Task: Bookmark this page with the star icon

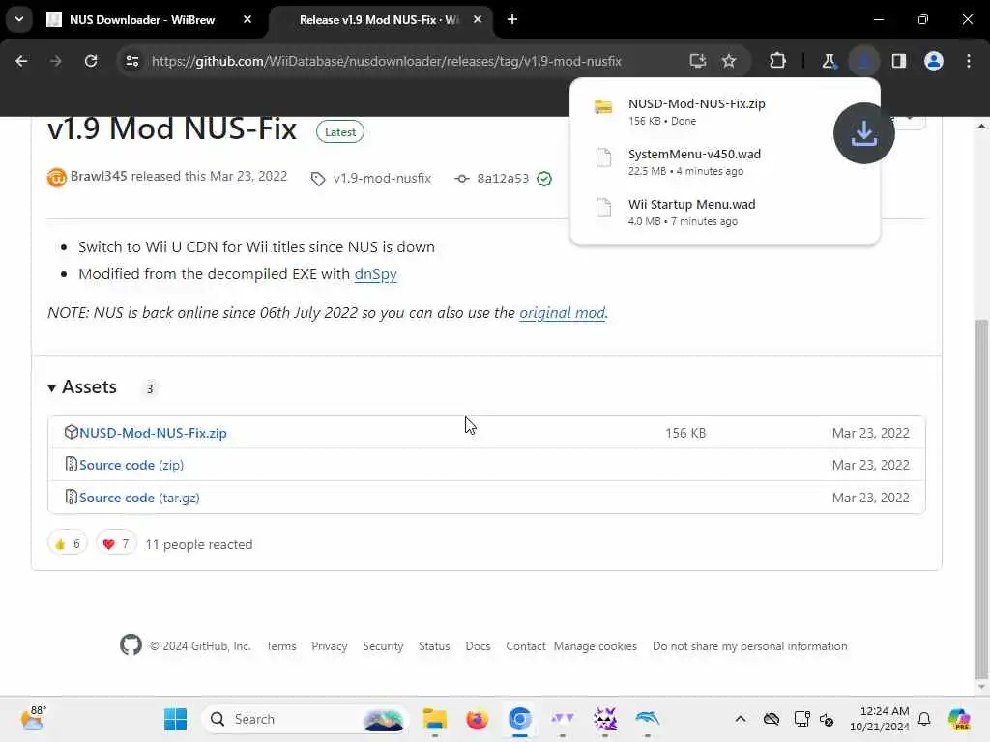Action: (729, 61)
